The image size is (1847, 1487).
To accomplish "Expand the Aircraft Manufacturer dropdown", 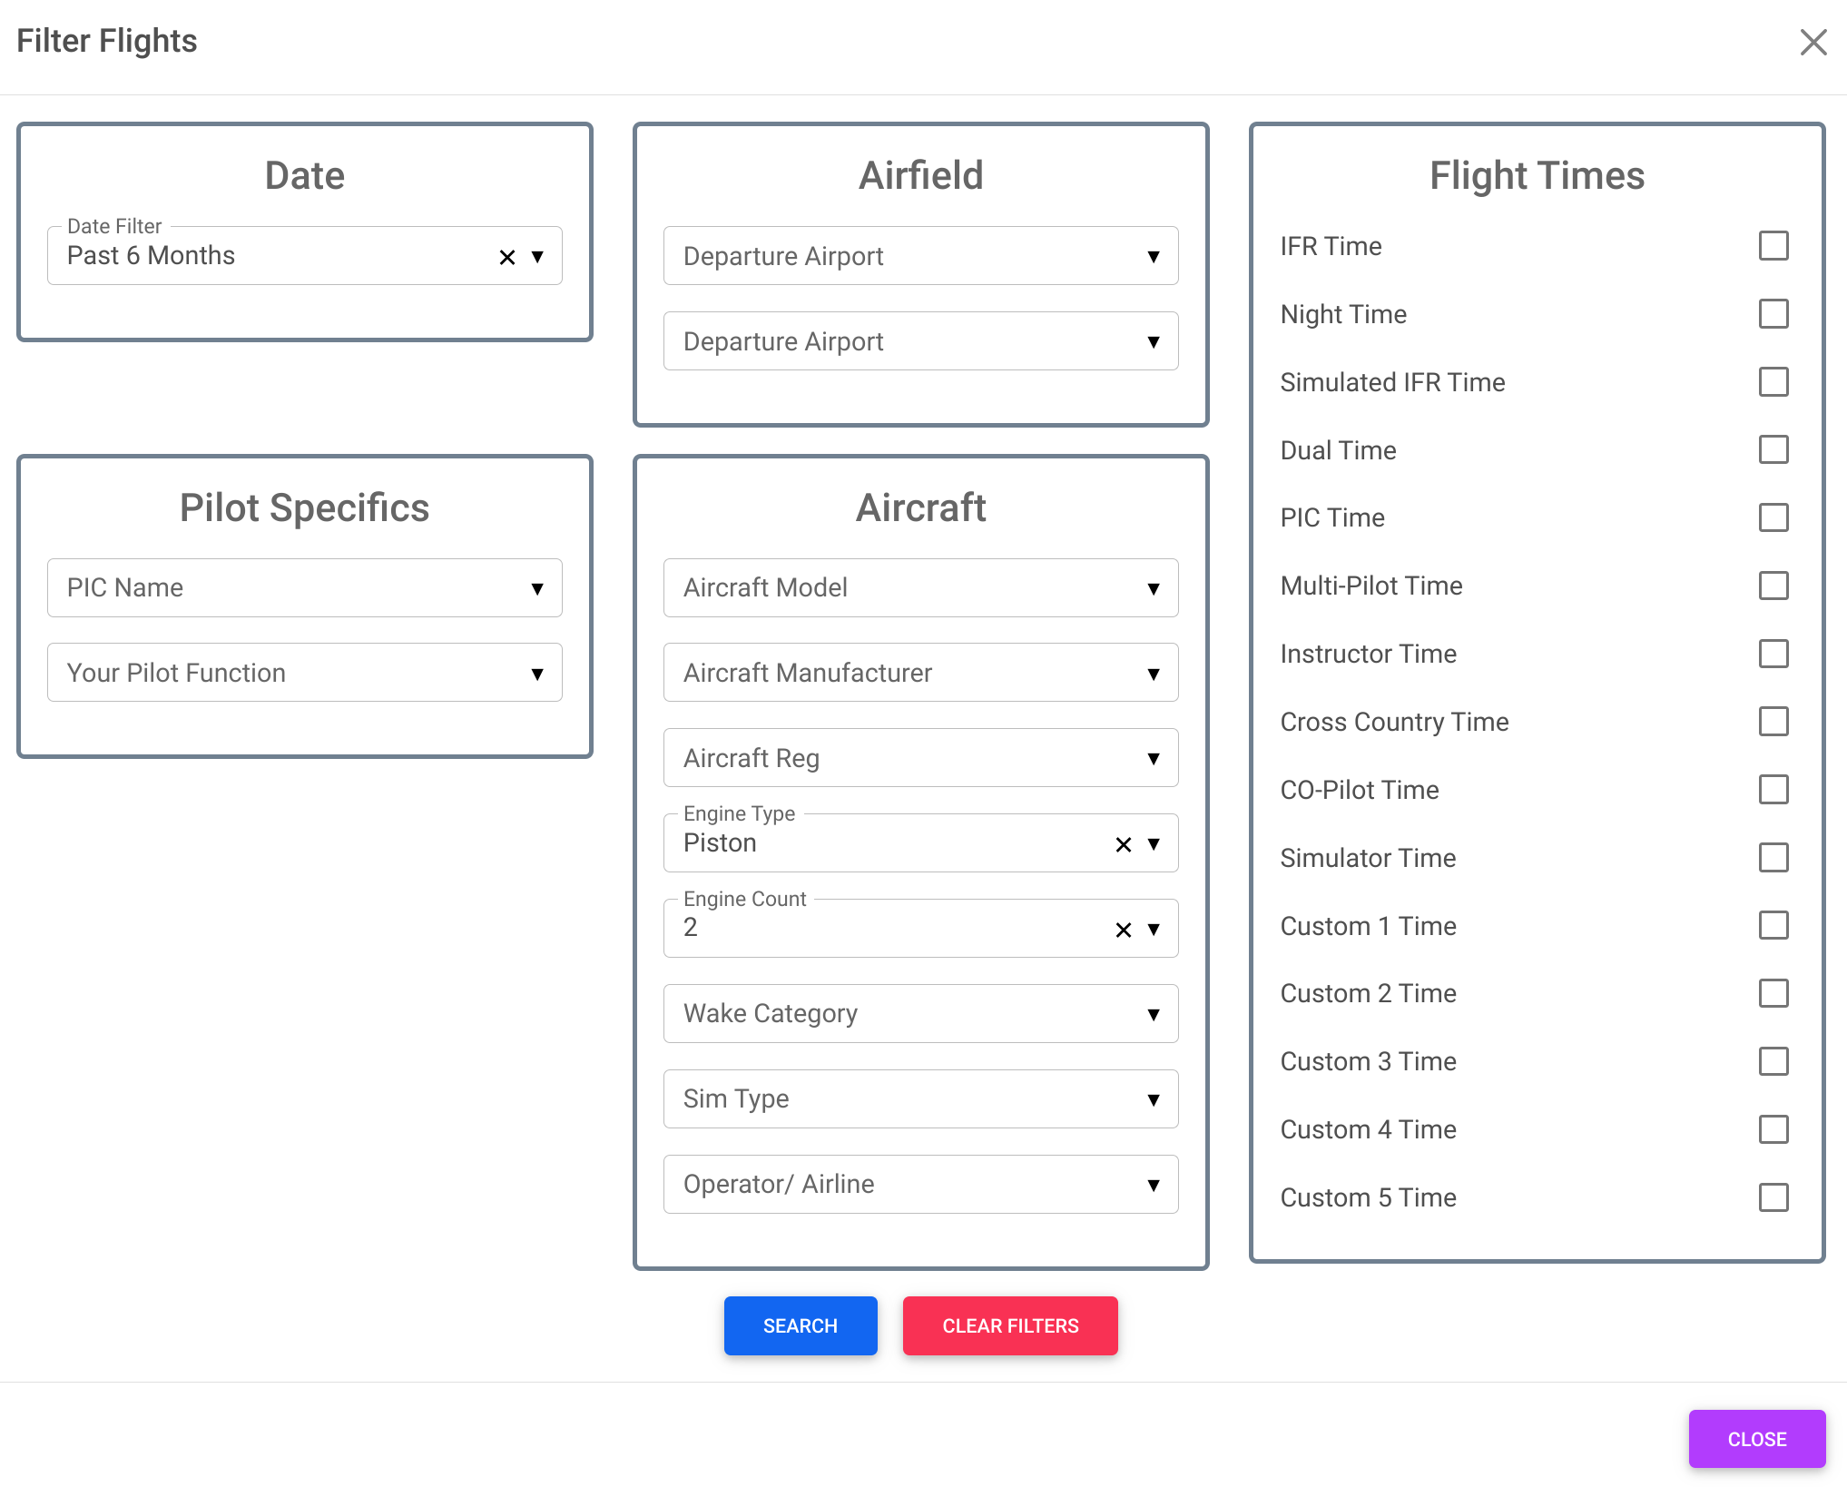I will pos(920,673).
